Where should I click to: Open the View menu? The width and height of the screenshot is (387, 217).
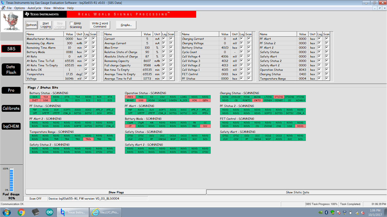click(47, 8)
